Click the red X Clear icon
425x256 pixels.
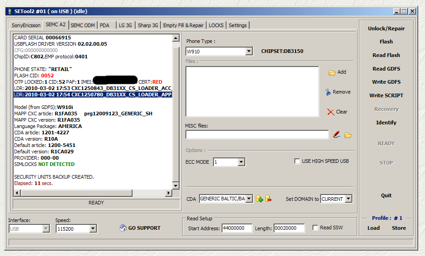click(331, 112)
